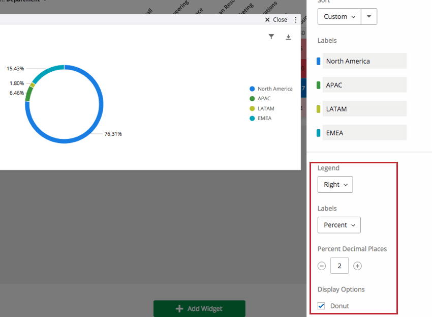Screen dimensions: 432x317
Task: Open the Legend position dropdown showing Right
Action: pyautogui.click(x=335, y=184)
